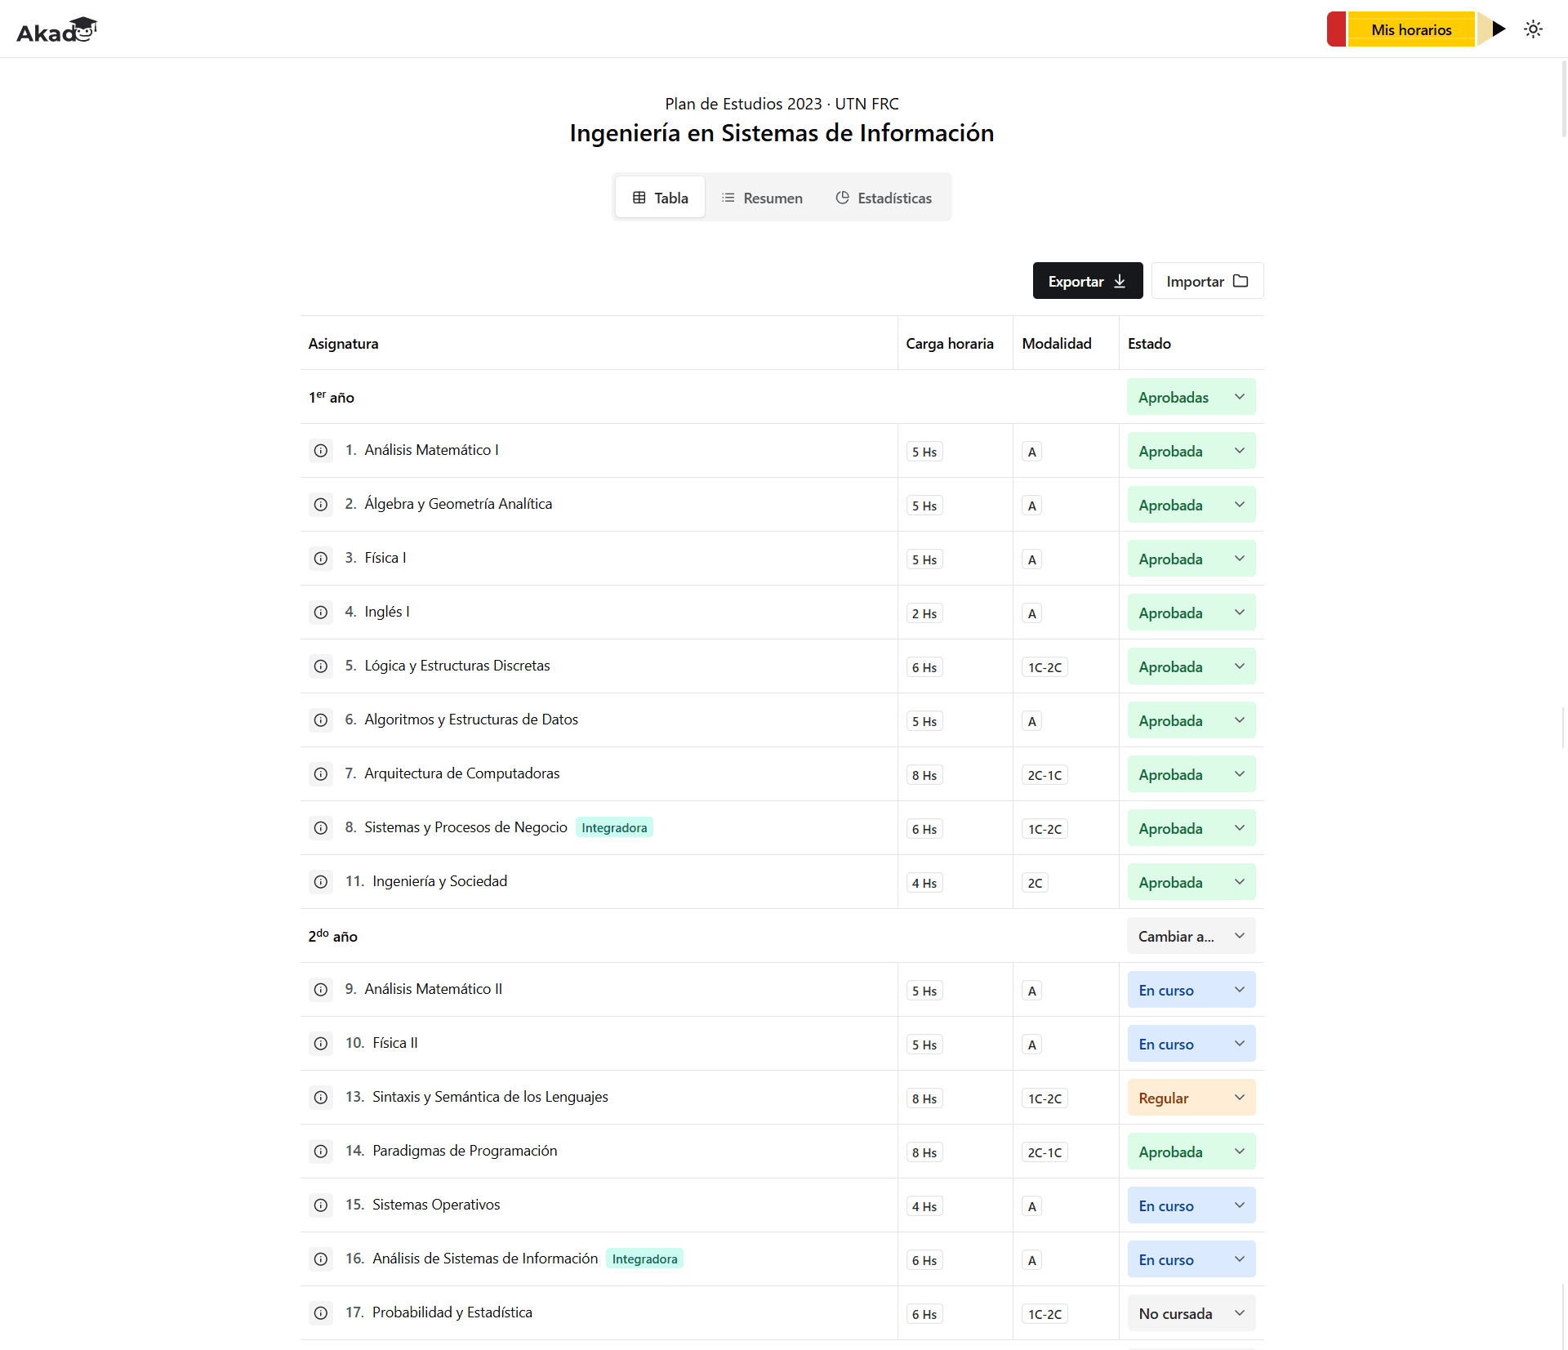The width and height of the screenshot is (1568, 1350).
Task: Change Regular status of Sintaxis y Semántica
Action: coord(1192,1098)
